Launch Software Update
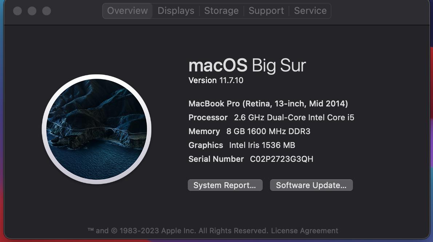This screenshot has width=433, height=242. tap(311, 185)
